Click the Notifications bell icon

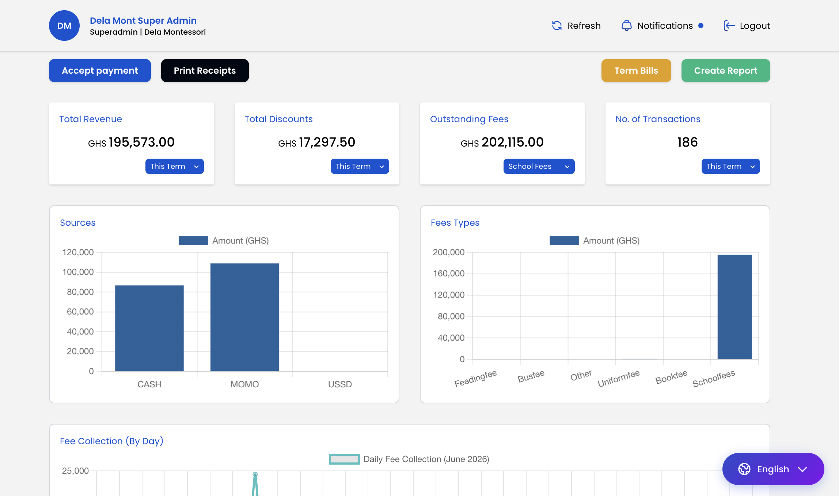point(626,26)
